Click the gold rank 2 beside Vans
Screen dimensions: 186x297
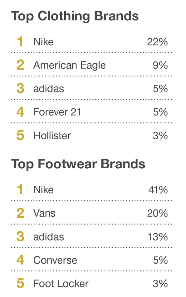coord(20,213)
